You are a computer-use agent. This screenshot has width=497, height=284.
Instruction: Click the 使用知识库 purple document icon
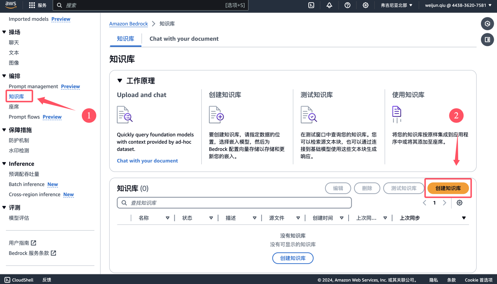(397, 114)
